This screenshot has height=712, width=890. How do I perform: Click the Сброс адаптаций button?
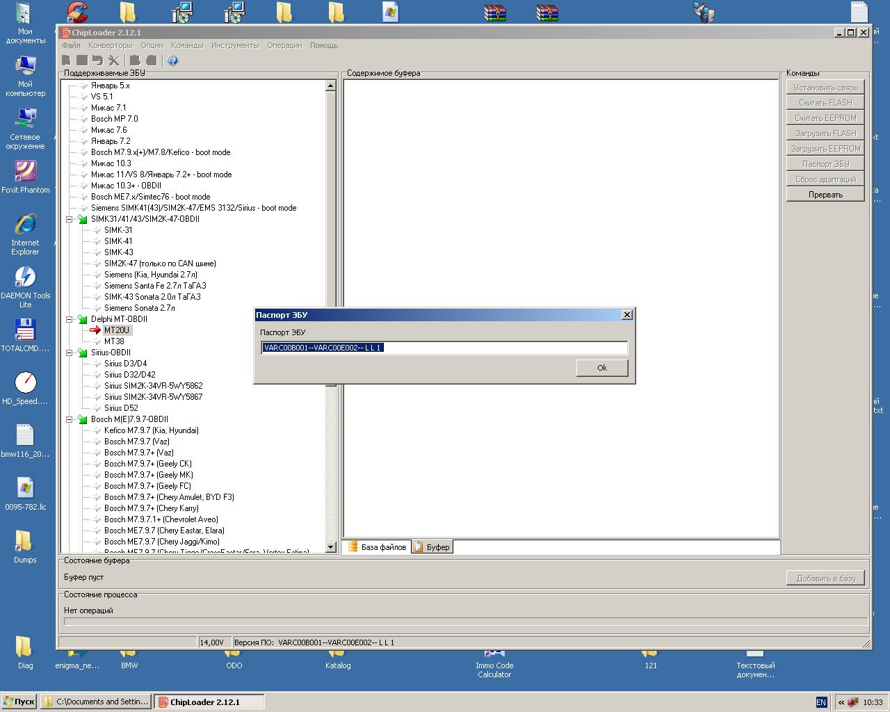click(825, 179)
